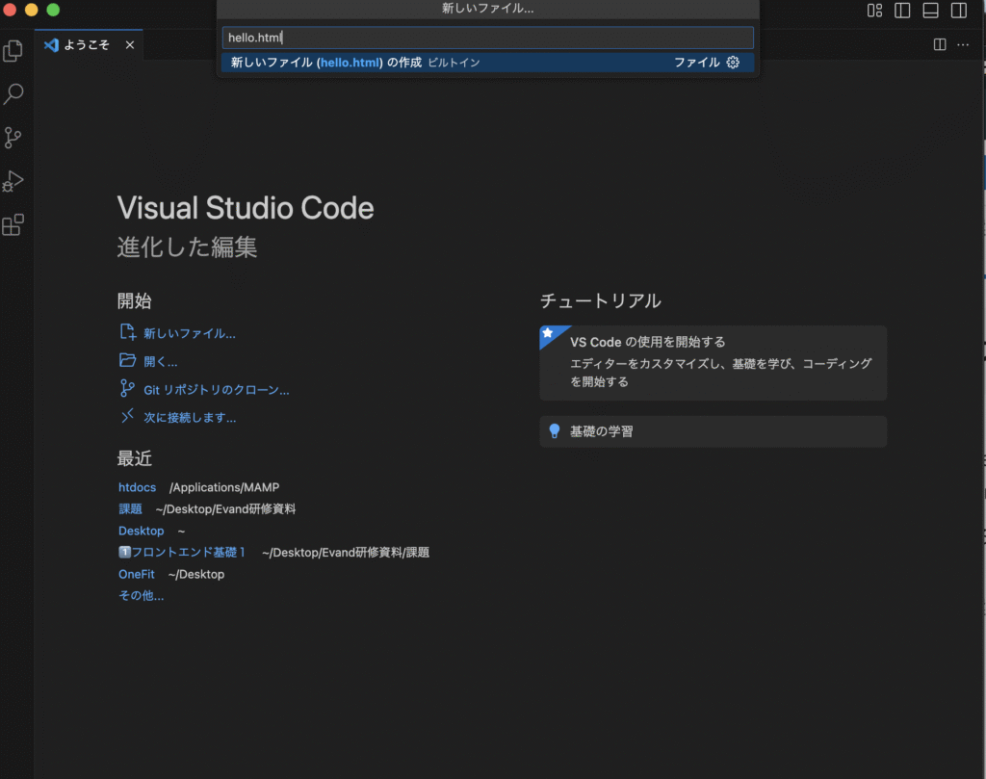The height and width of the screenshot is (779, 986).
Task: Open the editor's More Actions (…) menu
Action: click(963, 44)
